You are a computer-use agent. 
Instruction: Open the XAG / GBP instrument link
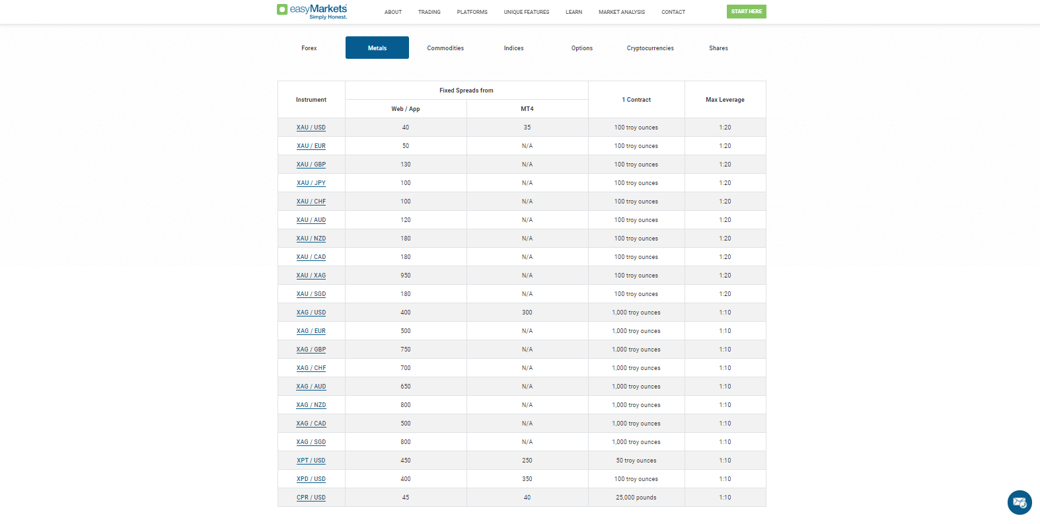(x=311, y=350)
